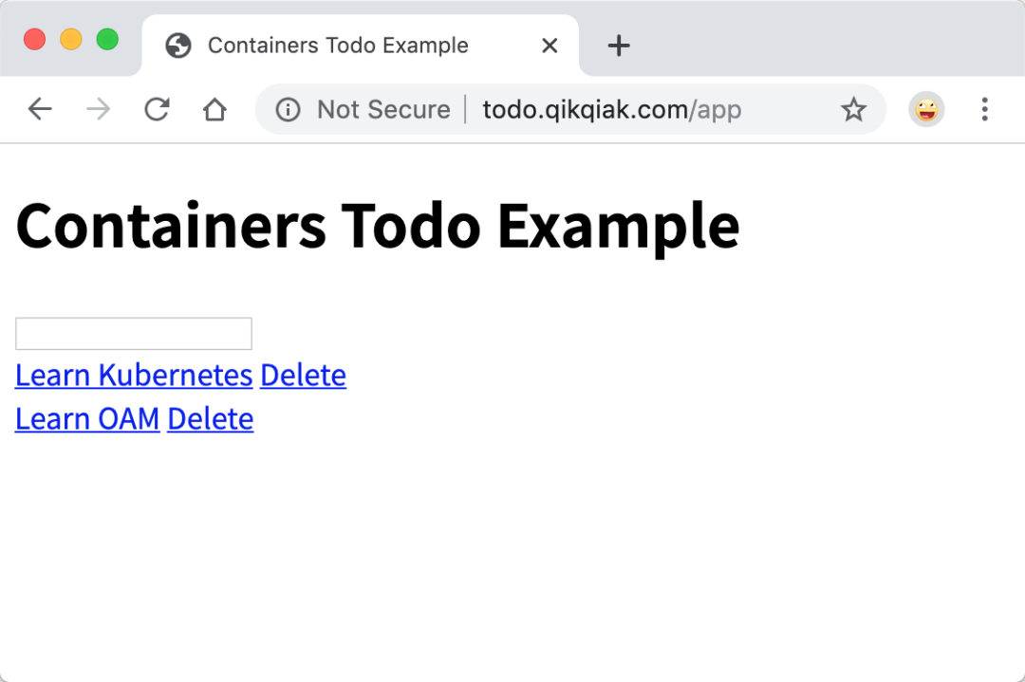Open a new tab with the plus button
Image resolution: width=1025 pixels, height=682 pixels.
[619, 46]
